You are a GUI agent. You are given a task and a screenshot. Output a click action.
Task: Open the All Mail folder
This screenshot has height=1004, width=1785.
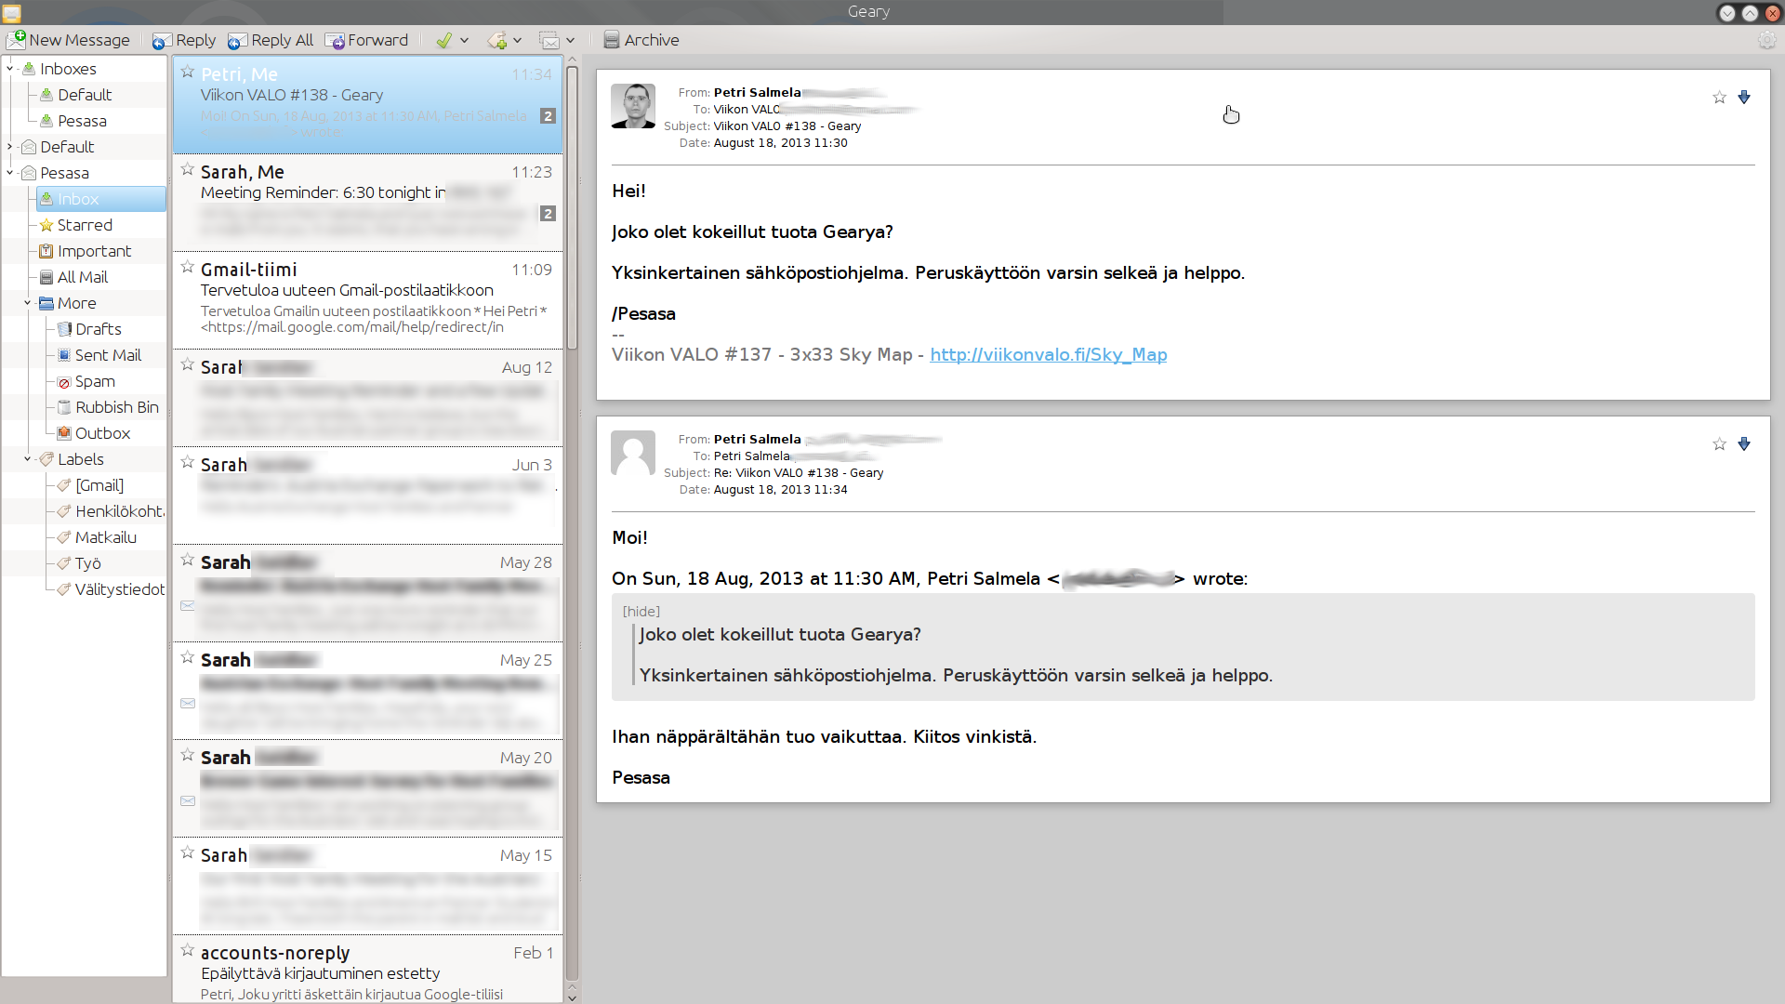pyautogui.click(x=82, y=277)
